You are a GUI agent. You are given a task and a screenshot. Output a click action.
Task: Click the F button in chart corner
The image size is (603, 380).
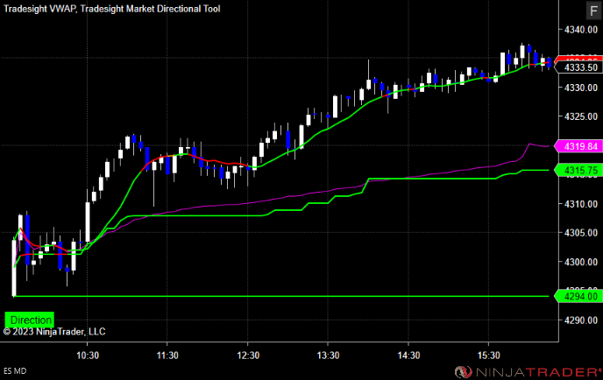click(x=593, y=11)
